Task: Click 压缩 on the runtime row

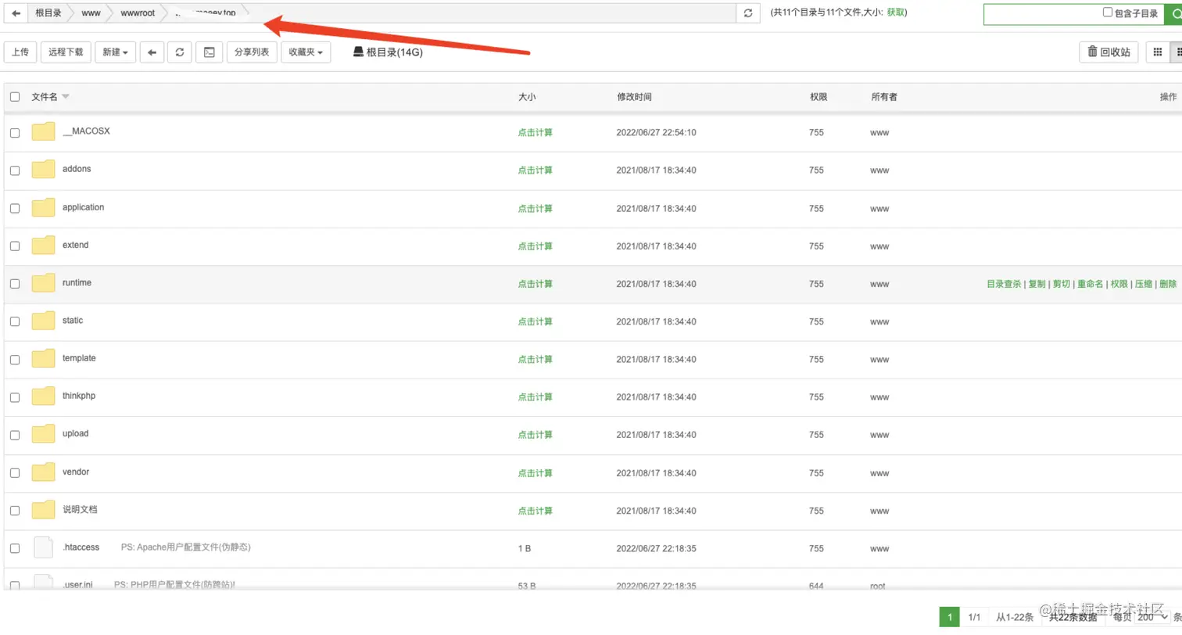Action: pos(1144,284)
